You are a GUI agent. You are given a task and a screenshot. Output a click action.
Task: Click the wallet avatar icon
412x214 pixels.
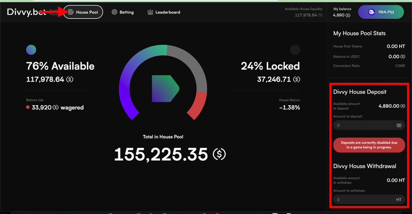coord(371,12)
